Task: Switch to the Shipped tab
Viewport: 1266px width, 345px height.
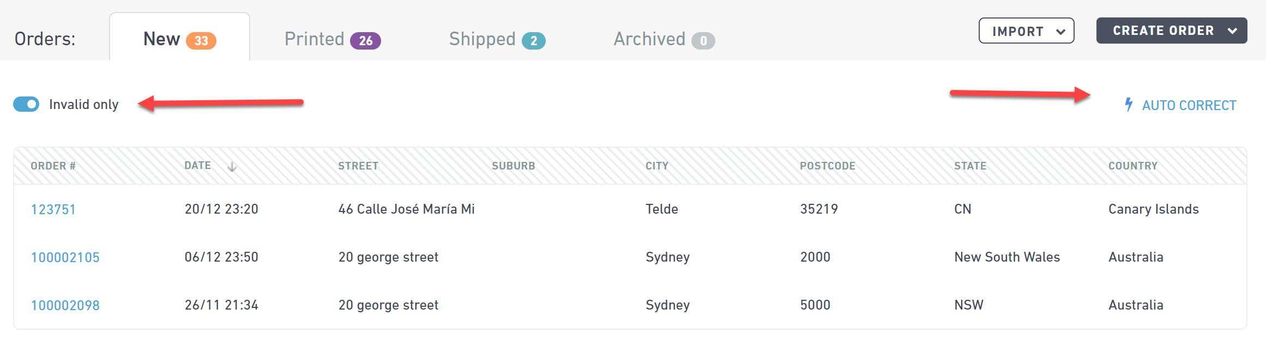Action: (x=497, y=39)
